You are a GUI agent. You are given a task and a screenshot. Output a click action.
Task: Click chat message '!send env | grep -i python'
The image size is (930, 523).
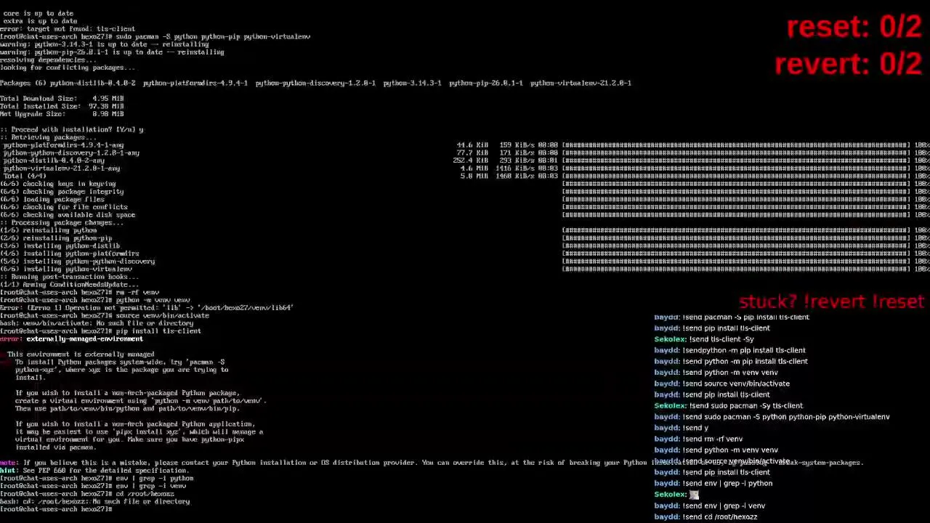click(713, 483)
